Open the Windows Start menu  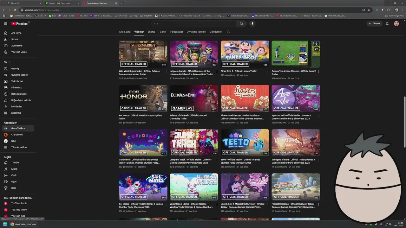pyautogui.click(x=5, y=224)
